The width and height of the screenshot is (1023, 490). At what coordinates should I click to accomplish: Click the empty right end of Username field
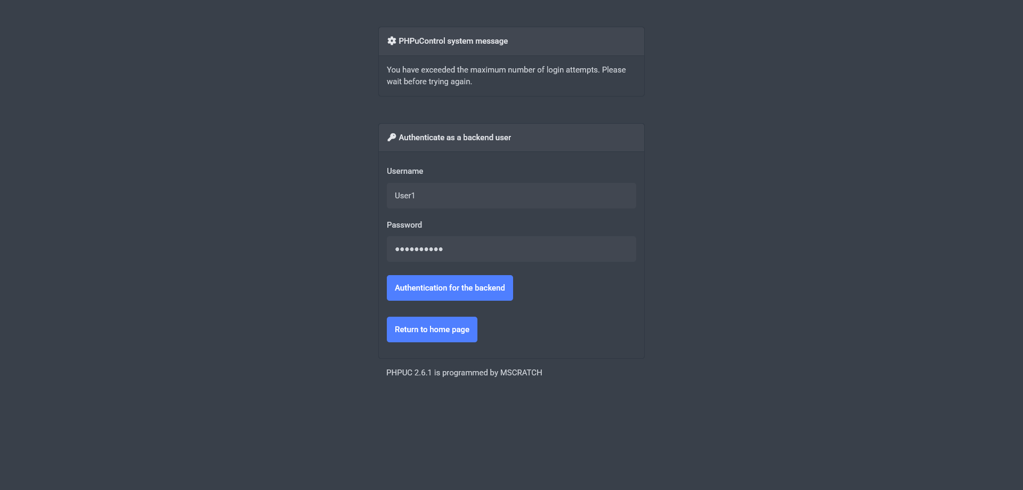pos(613,196)
